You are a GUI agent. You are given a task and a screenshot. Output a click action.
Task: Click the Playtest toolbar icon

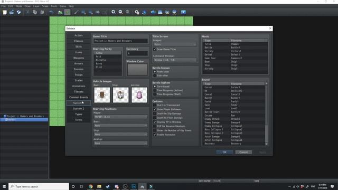(183, 12)
